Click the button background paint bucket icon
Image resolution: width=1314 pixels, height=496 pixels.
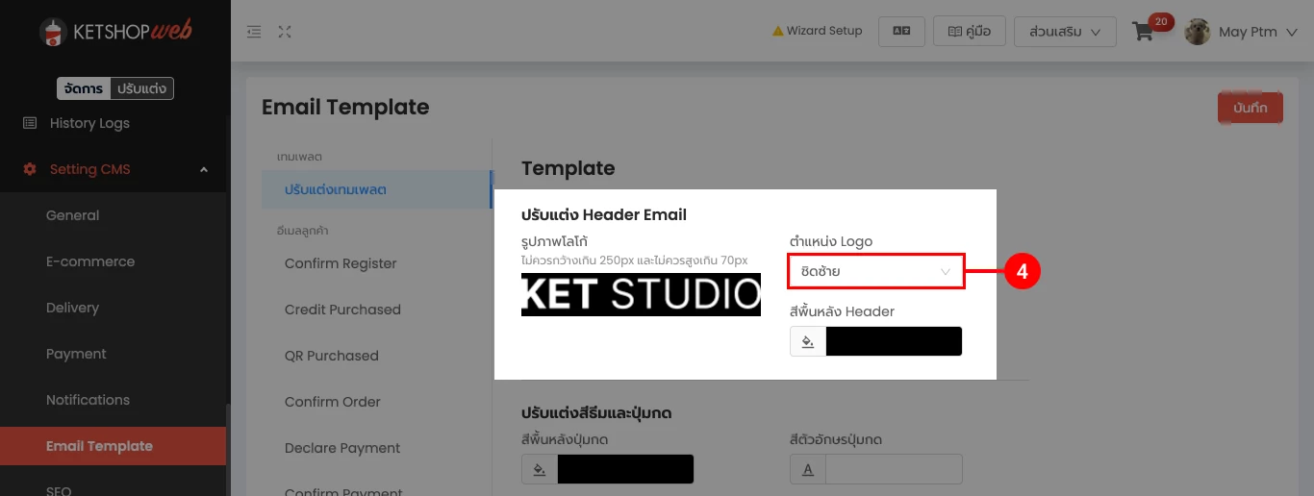[x=540, y=469]
